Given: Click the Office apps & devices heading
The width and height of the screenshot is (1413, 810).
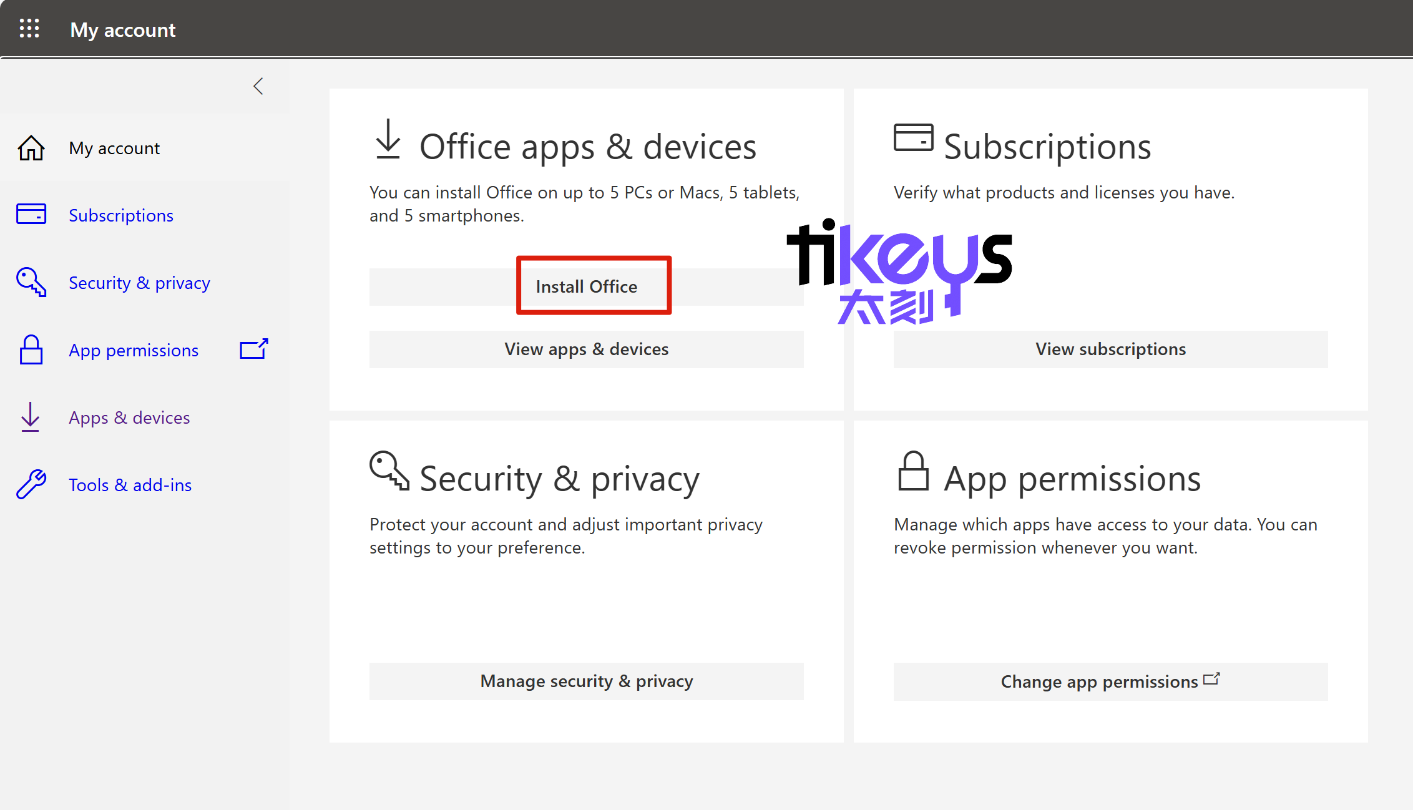Looking at the screenshot, I should click(x=588, y=147).
